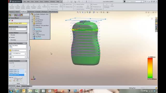Open the Windows Start menu
The height and width of the screenshot is (93, 166).
click(11, 91)
